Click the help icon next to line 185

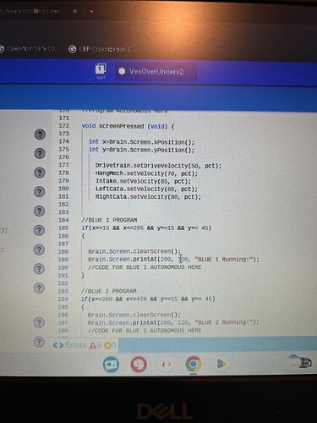coord(40,230)
